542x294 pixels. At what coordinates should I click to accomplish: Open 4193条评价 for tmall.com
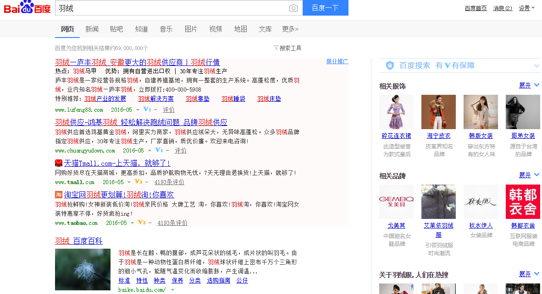[x=169, y=182]
